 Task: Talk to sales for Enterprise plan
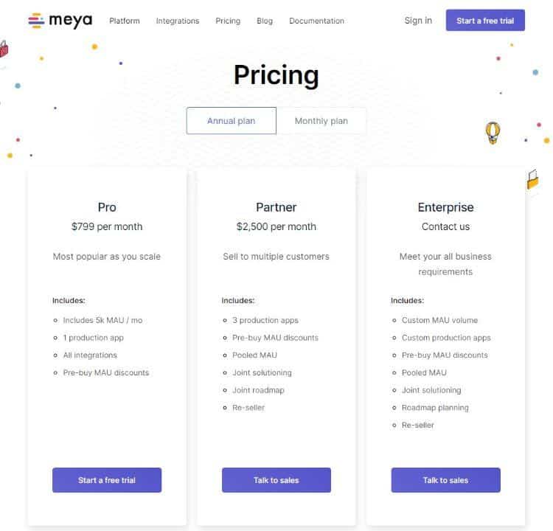pyautogui.click(x=445, y=480)
